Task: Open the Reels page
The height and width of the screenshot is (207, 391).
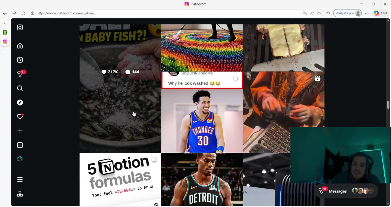Action: pos(20,60)
